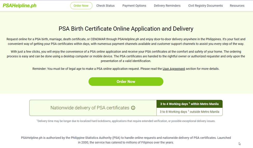This screenshot has height=148, width=253.
Task: Select 3 to 8 Working days outside Metro Manila
Action: [189, 112]
